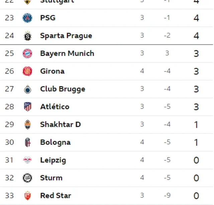Open the Girona team page

point(52,71)
